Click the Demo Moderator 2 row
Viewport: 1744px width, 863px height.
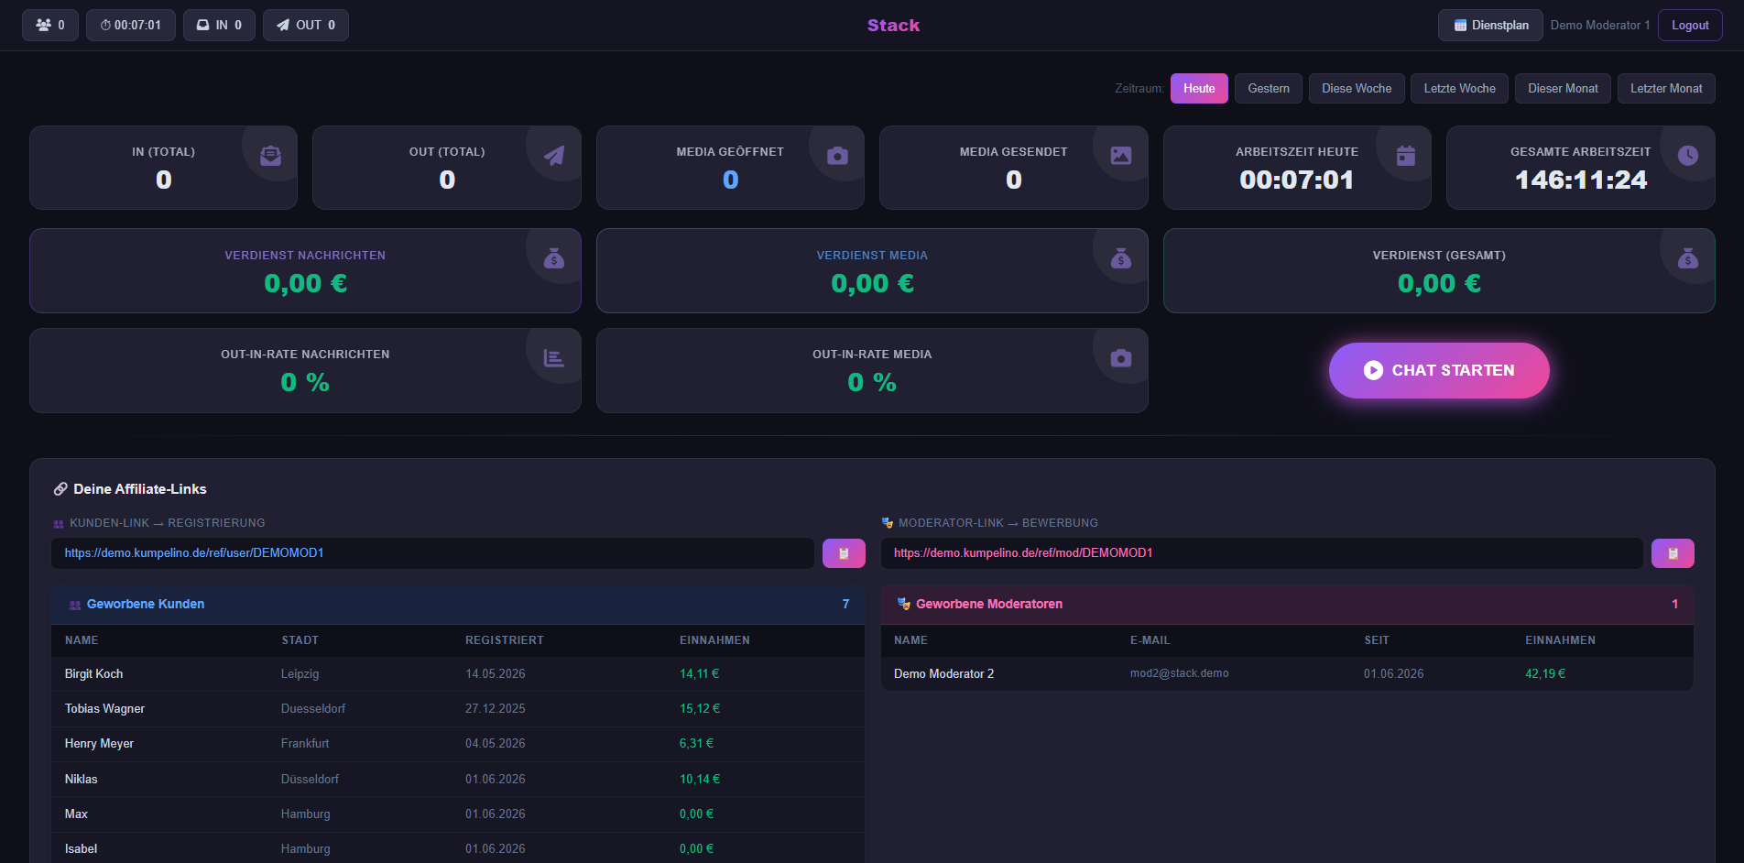point(1287,674)
